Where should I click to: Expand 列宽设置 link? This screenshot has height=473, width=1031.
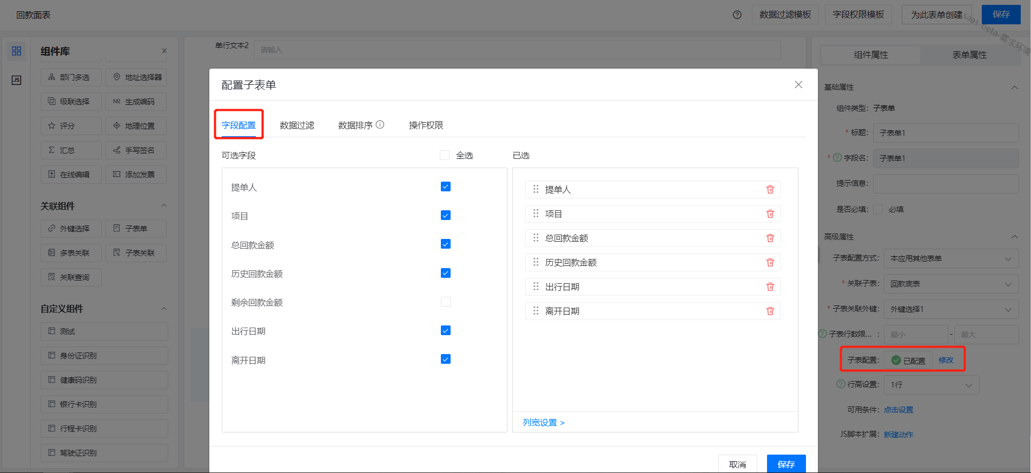[544, 423]
